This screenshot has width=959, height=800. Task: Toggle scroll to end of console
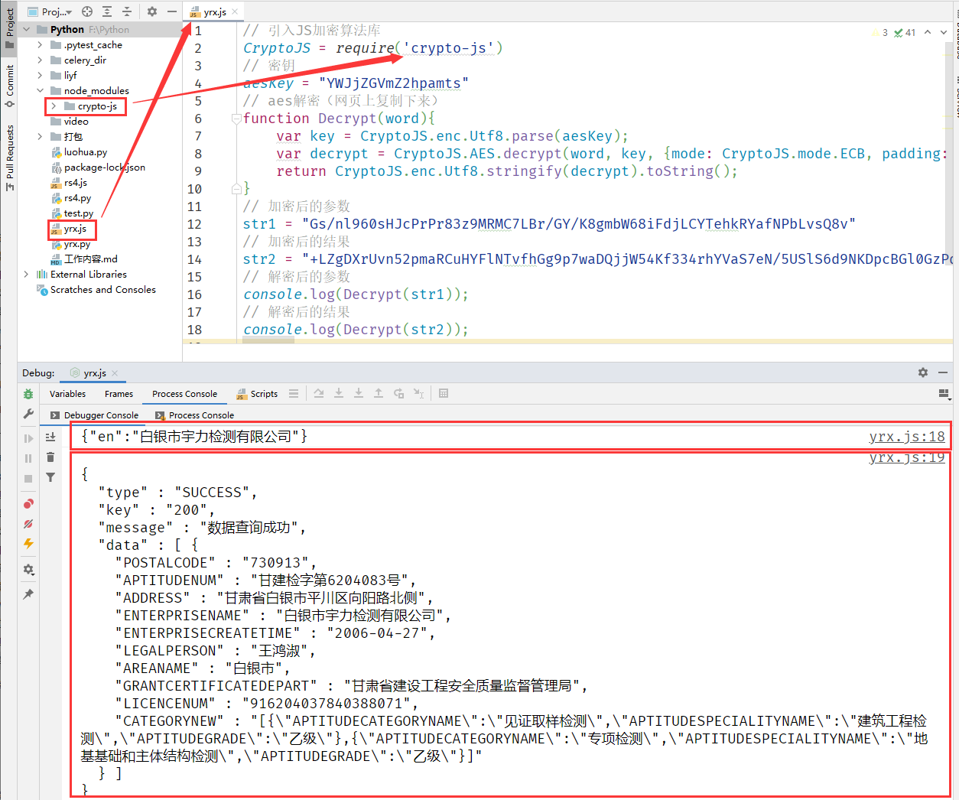50,437
